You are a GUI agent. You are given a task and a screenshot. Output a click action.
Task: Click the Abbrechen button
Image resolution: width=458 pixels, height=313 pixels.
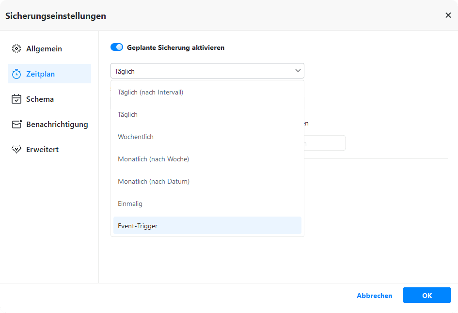(x=374, y=296)
